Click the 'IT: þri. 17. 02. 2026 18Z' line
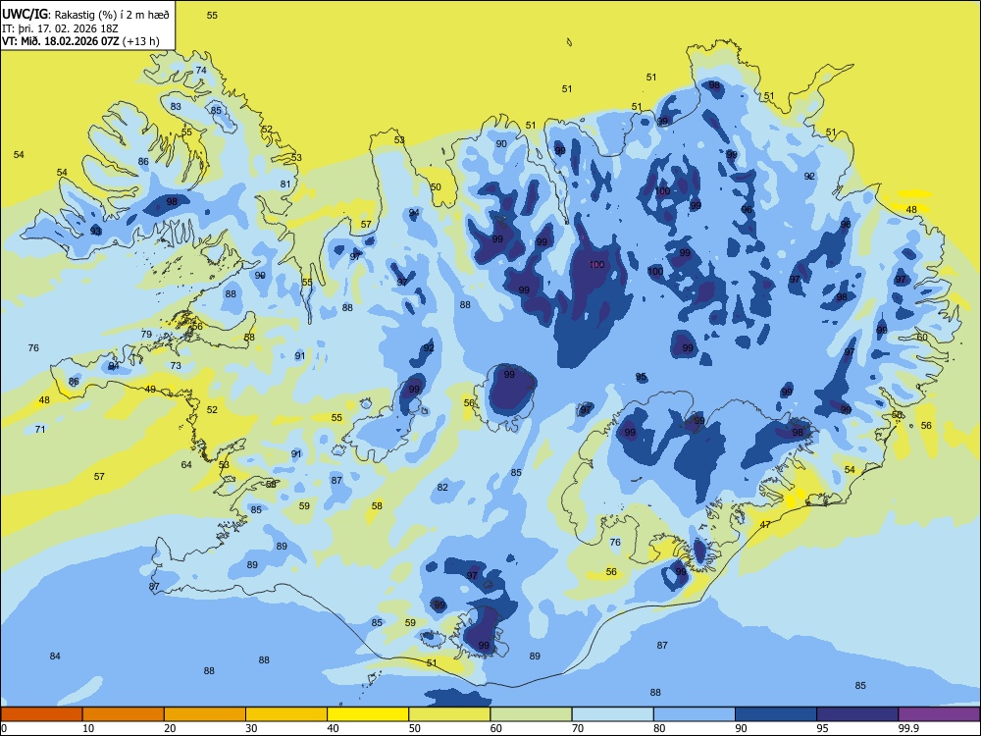The height and width of the screenshot is (736, 981). click(60, 28)
